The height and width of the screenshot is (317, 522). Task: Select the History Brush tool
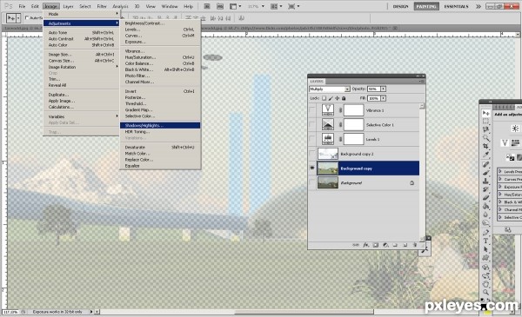(485, 189)
